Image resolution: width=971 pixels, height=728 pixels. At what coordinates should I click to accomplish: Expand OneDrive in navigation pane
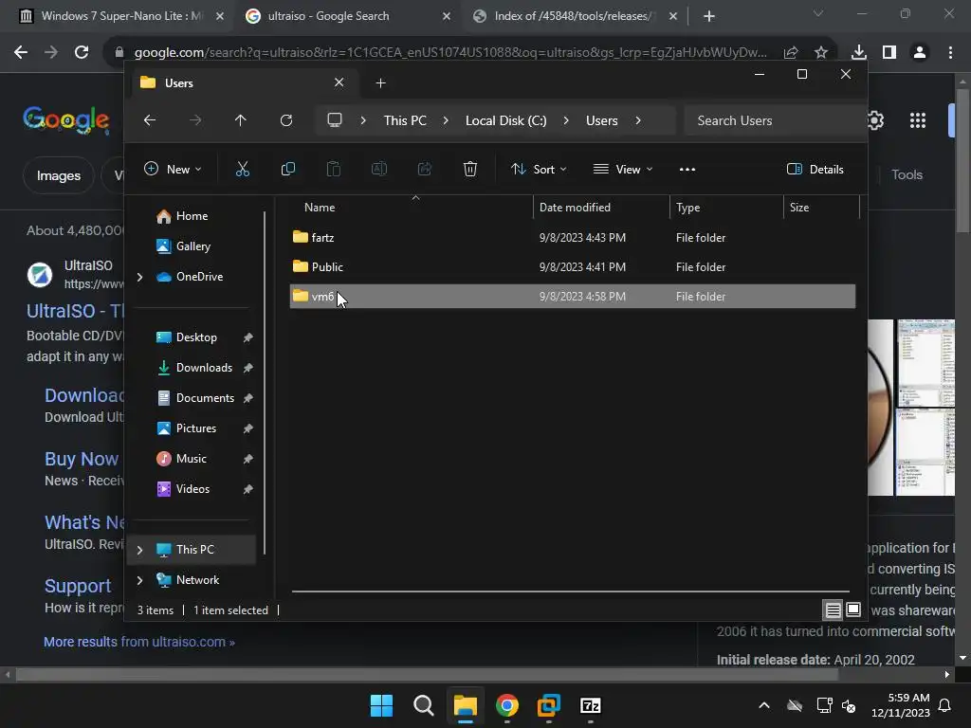click(x=140, y=277)
